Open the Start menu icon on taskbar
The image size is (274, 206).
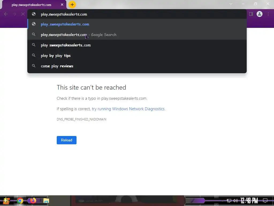tap(7, 201)
